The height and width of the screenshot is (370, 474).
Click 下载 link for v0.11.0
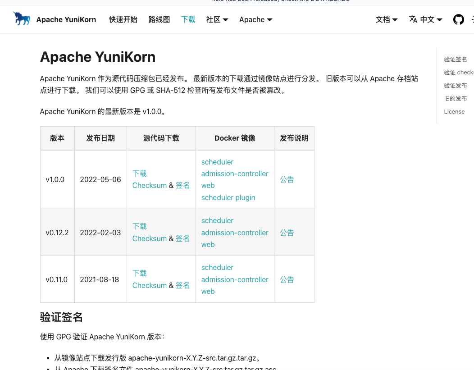139,273
